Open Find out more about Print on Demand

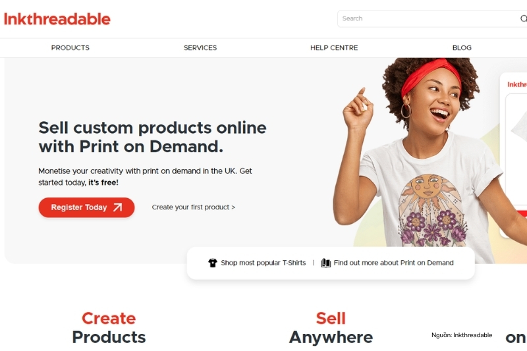point(393,263)
